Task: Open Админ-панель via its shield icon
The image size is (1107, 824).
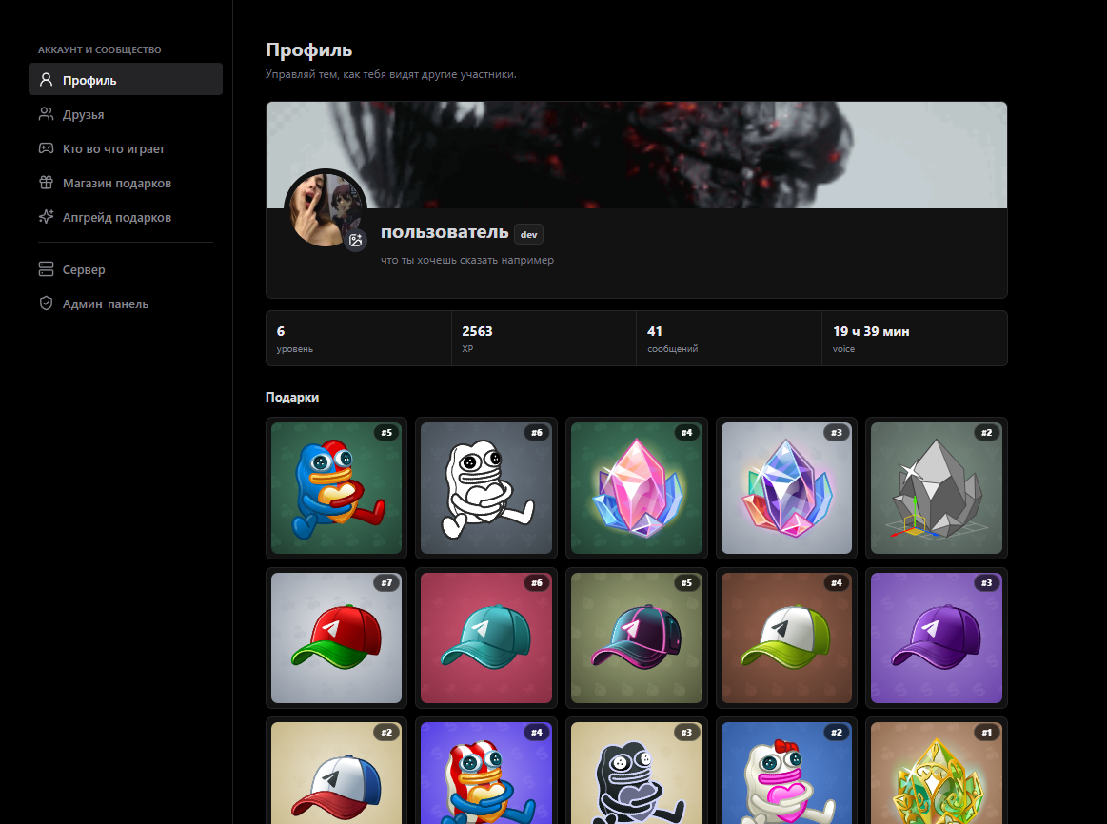Action: (46, 304)
